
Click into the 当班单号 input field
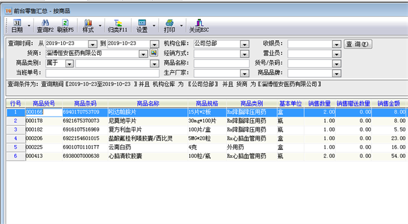coord(102,73)
